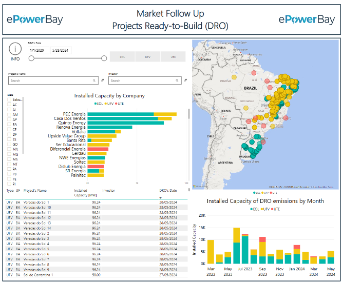Viewport: 342px width, 283px height.
Task: Click the 27/05/2024 date cell
Action: [x=168, y=275]
